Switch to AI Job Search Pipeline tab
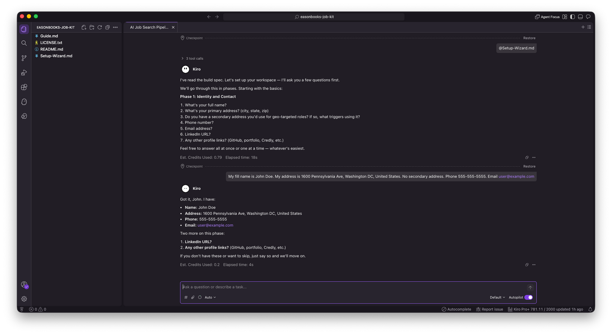 [149, 27]
